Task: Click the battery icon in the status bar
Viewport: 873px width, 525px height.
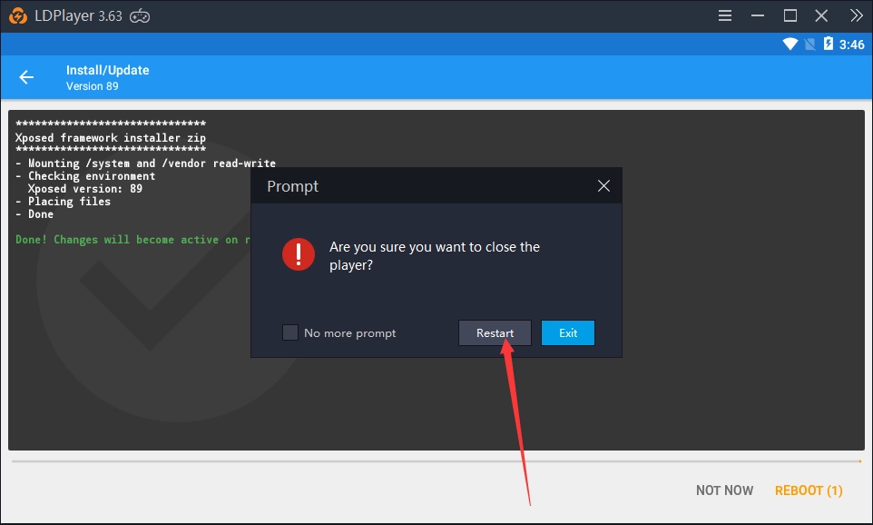Action: point(827,42)
